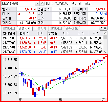
Task: Click the 나스닥 종합 name field
Action: click(18, 4)
